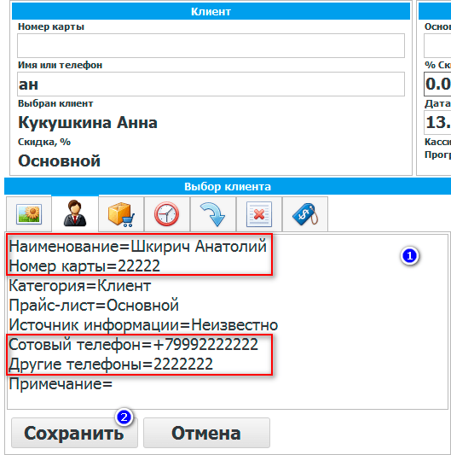Click the Выбор клиента header bar

pos(228,186)
